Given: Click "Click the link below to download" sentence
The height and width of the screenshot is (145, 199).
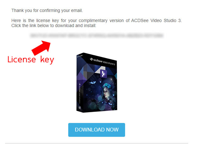Looking at the screenshot, I should (x=54, y=26).
